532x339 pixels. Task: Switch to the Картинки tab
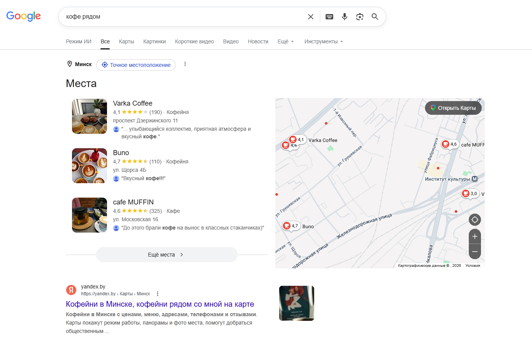pyautogui.click(x=155, y=41)
